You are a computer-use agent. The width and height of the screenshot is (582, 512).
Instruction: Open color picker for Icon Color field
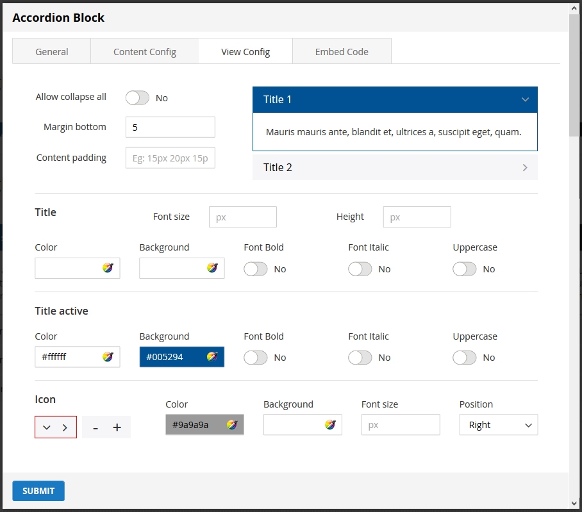click(x=232, y=425)
